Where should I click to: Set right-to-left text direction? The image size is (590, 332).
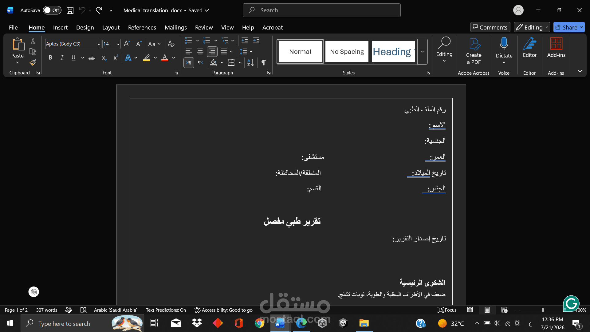coord(200,63)
